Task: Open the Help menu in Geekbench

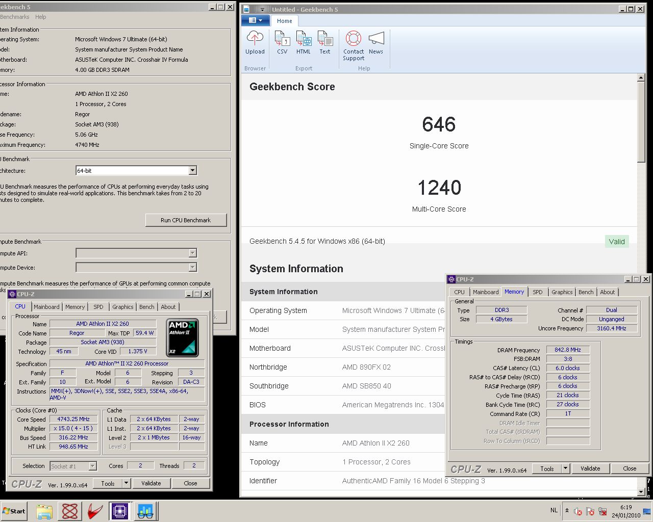Action: (40, 17)
